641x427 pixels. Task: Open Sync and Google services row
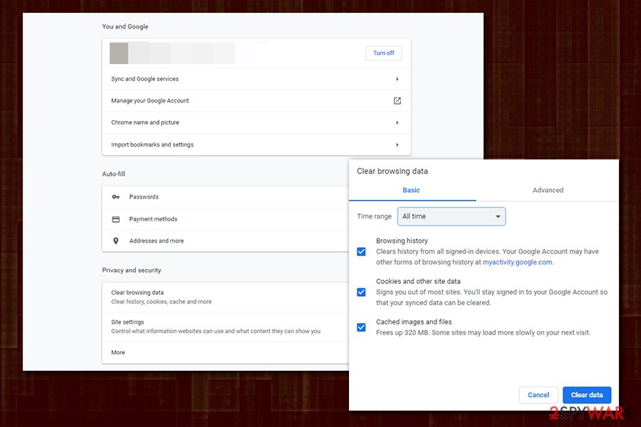256,79
